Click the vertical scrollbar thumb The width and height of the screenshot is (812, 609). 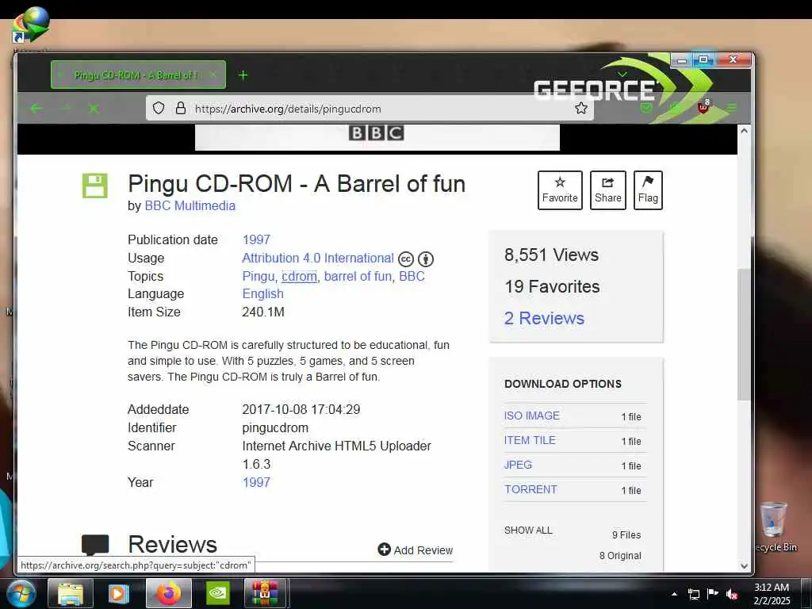[744, 335]
